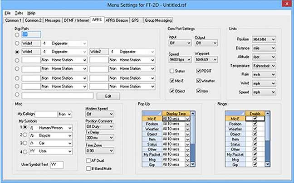The width and height of the screenshot is (294, 183).
Task: Open the Pop-Up Mic-E display time dropdown
Action: point(187,119)
